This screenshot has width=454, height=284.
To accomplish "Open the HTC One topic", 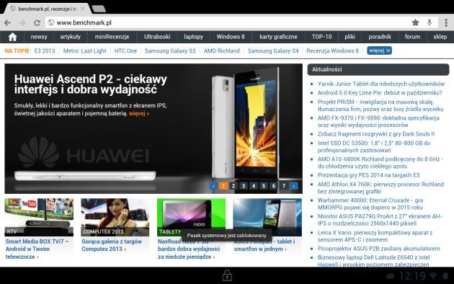I will 125,50.
